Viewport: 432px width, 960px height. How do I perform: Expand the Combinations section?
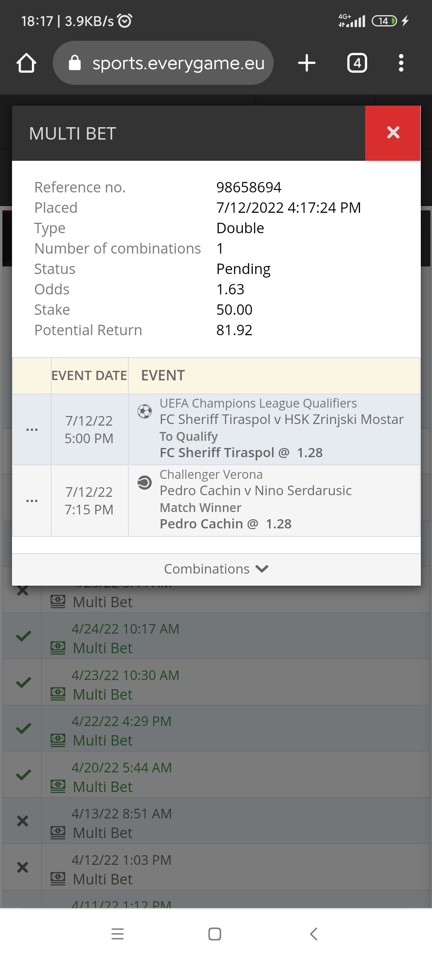click(216, 569)
